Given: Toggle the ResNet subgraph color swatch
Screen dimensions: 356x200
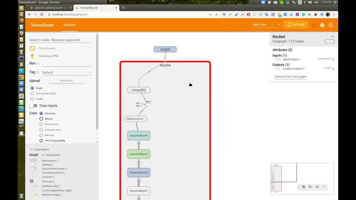Looking at the screenshot, I should pos(330,41).
